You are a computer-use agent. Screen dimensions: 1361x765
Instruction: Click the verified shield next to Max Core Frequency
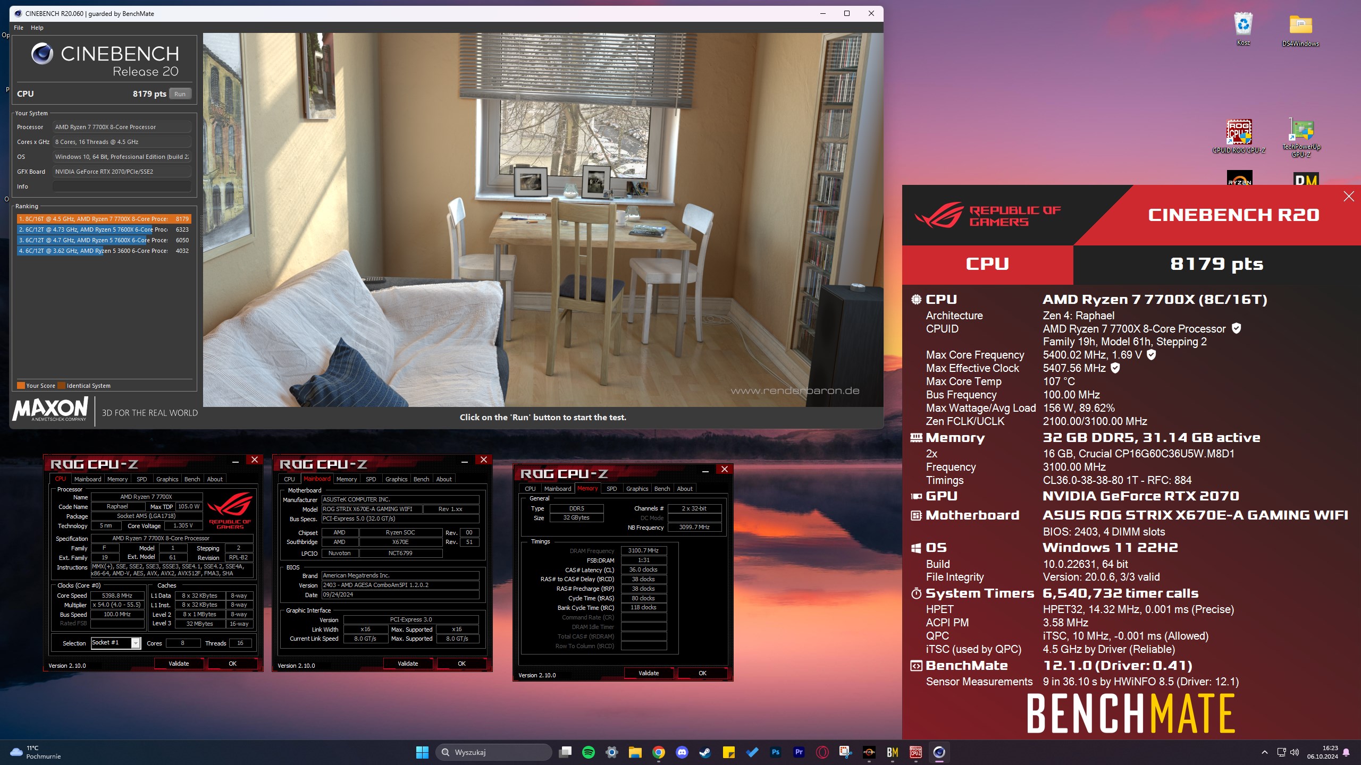[1151, 354]
